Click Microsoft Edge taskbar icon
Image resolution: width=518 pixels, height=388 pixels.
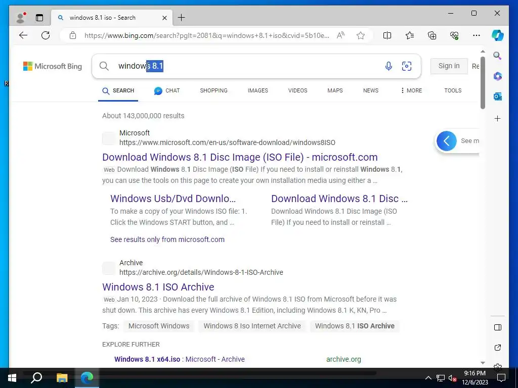pyautogui.click(x=87, y=378)
